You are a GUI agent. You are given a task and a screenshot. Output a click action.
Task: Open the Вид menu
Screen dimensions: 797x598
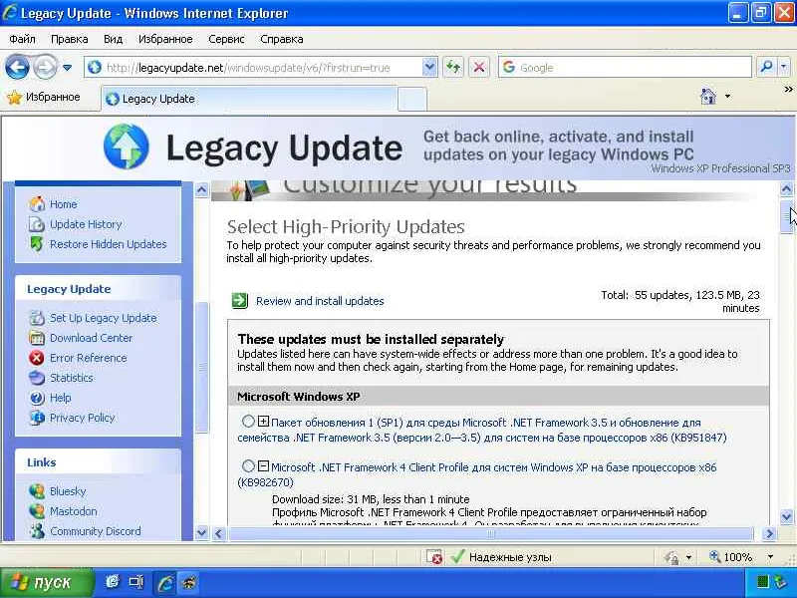tap(113, 39)
